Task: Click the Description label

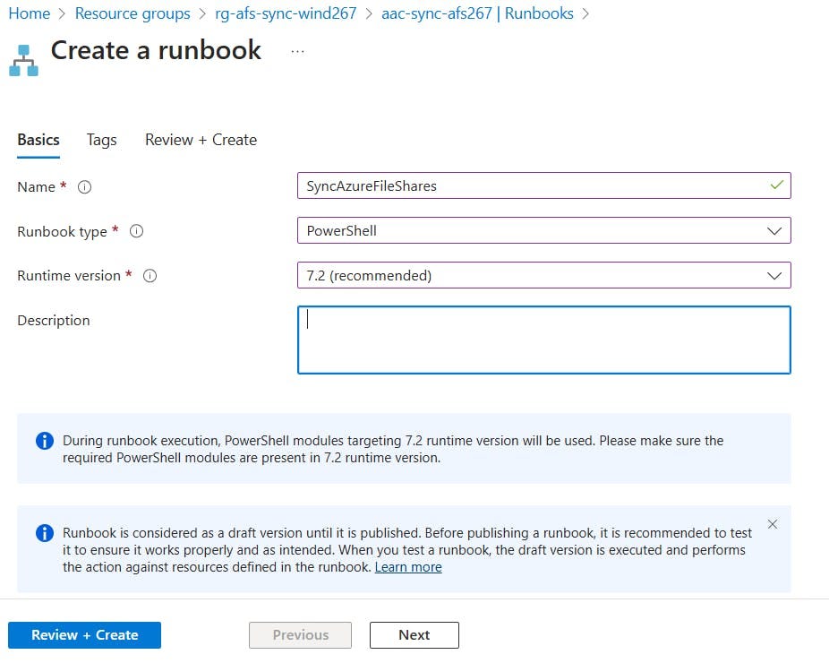Action: [x=54, y=320]
